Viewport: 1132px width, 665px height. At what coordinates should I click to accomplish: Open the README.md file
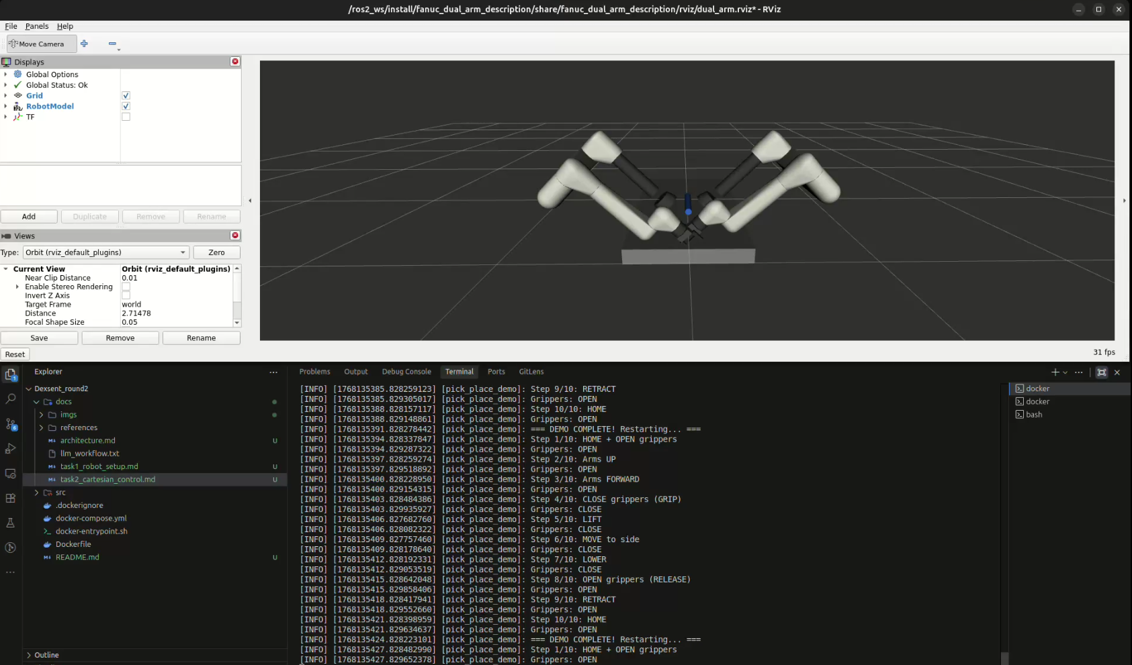[x=77, y=558]
